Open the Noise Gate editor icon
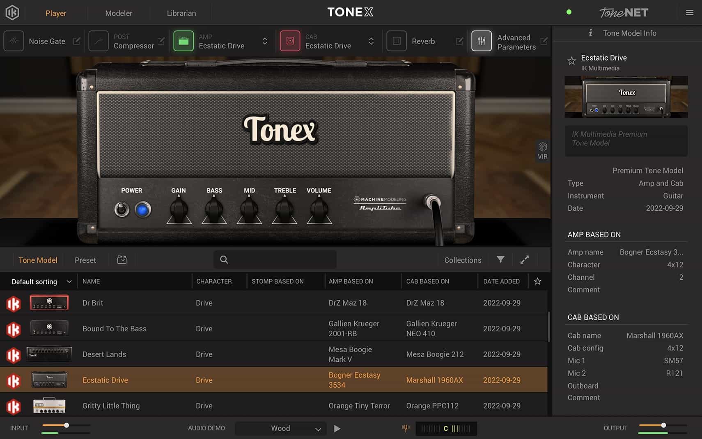Viewport: 702px width, 439px height. (77, 41)
